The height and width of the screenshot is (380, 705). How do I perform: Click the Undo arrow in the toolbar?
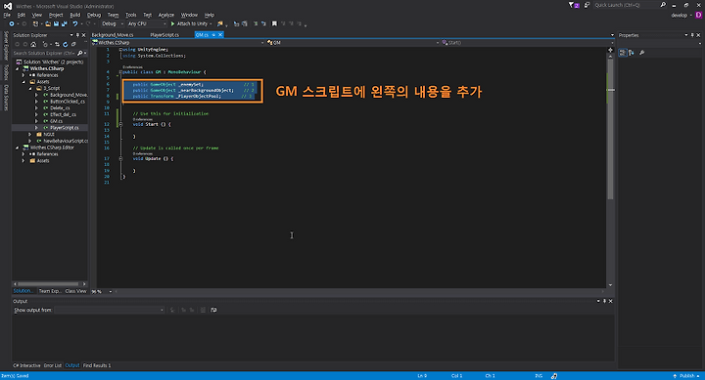coord(75,23)
